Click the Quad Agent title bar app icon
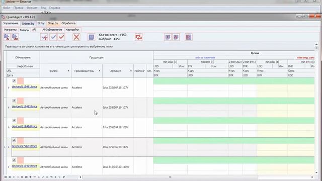The height and width of the screenshot is (181, 322). [x=4, y=17]
